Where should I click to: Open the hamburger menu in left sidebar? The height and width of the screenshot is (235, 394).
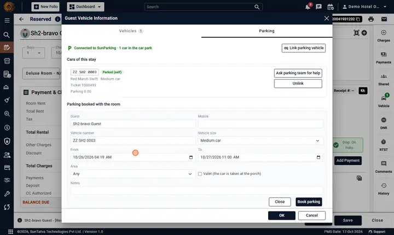point(7,20)
